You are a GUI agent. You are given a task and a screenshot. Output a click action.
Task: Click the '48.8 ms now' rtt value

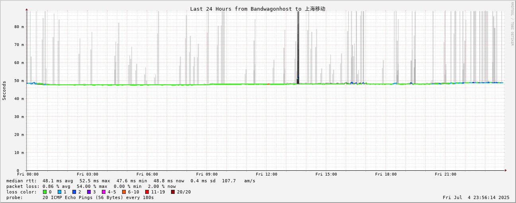click(169, 181)
